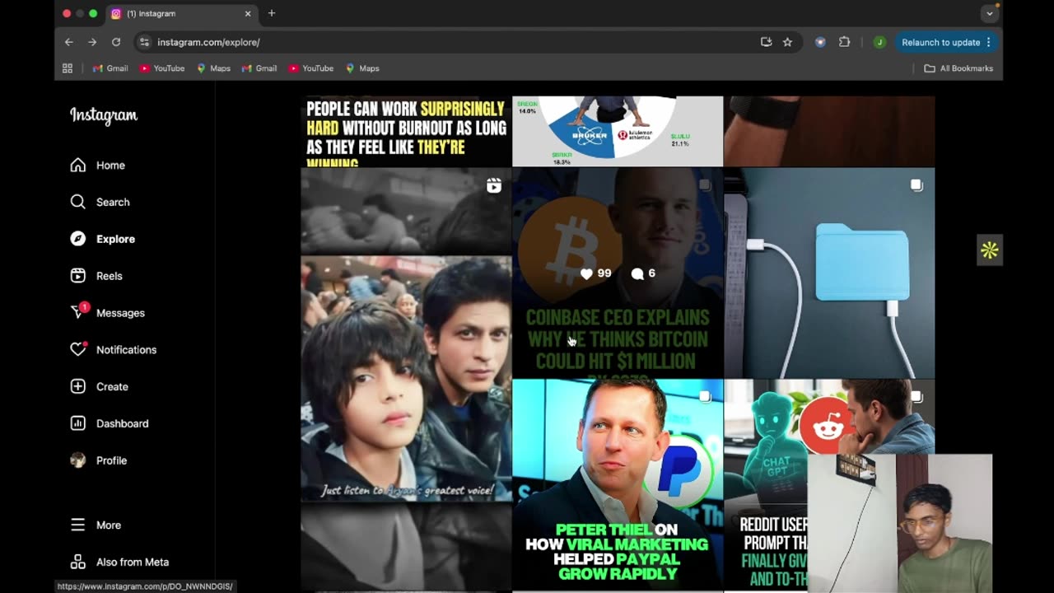Open the pie chart lululemon post

618,132
